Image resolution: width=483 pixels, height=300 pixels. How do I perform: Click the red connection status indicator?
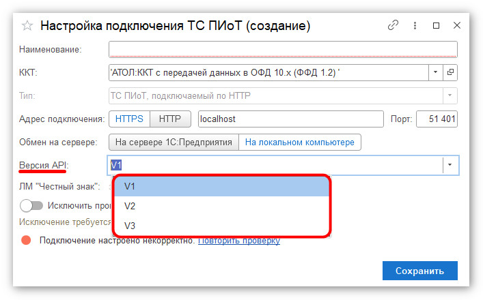26,241
